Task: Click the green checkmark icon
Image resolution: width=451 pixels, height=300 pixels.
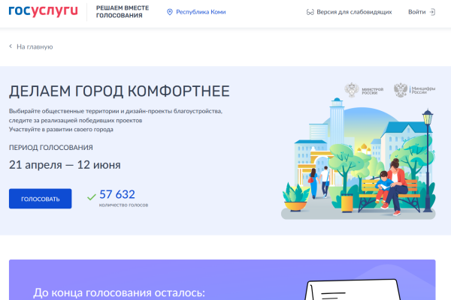Action: point(91,197)
